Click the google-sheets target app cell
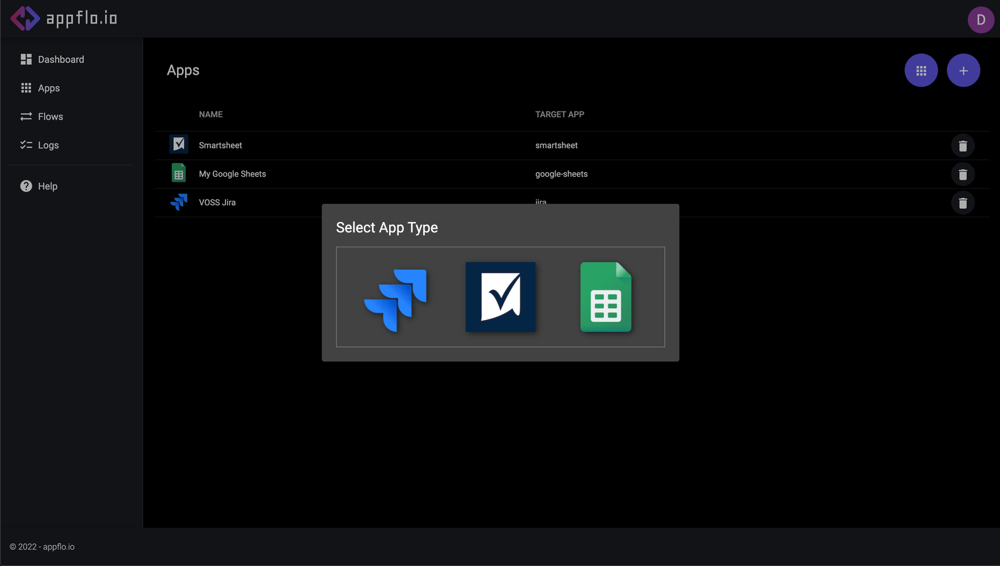The height and width of the screenshot is (566, 1000). coord(561,174)
